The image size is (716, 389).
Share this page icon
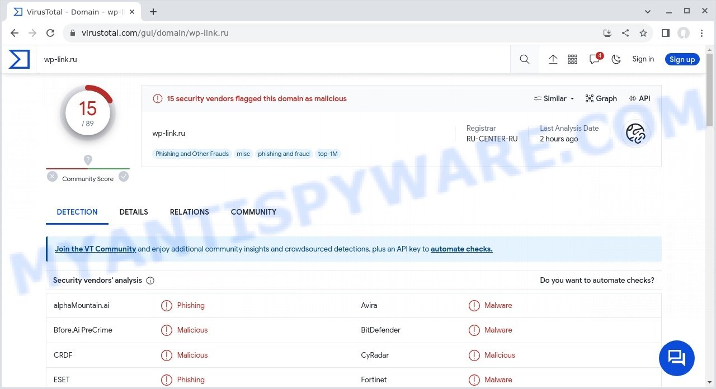pos(625,33)
